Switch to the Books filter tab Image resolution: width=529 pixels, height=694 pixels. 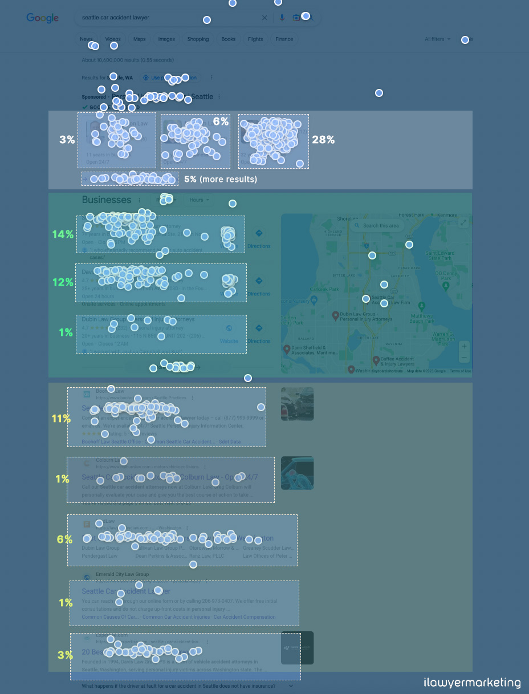click(229, 39)
